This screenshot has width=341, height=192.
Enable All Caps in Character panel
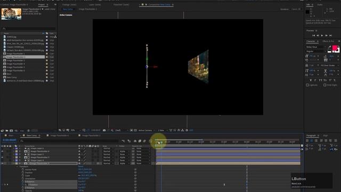pyautogui.click(x=320, y=80)
